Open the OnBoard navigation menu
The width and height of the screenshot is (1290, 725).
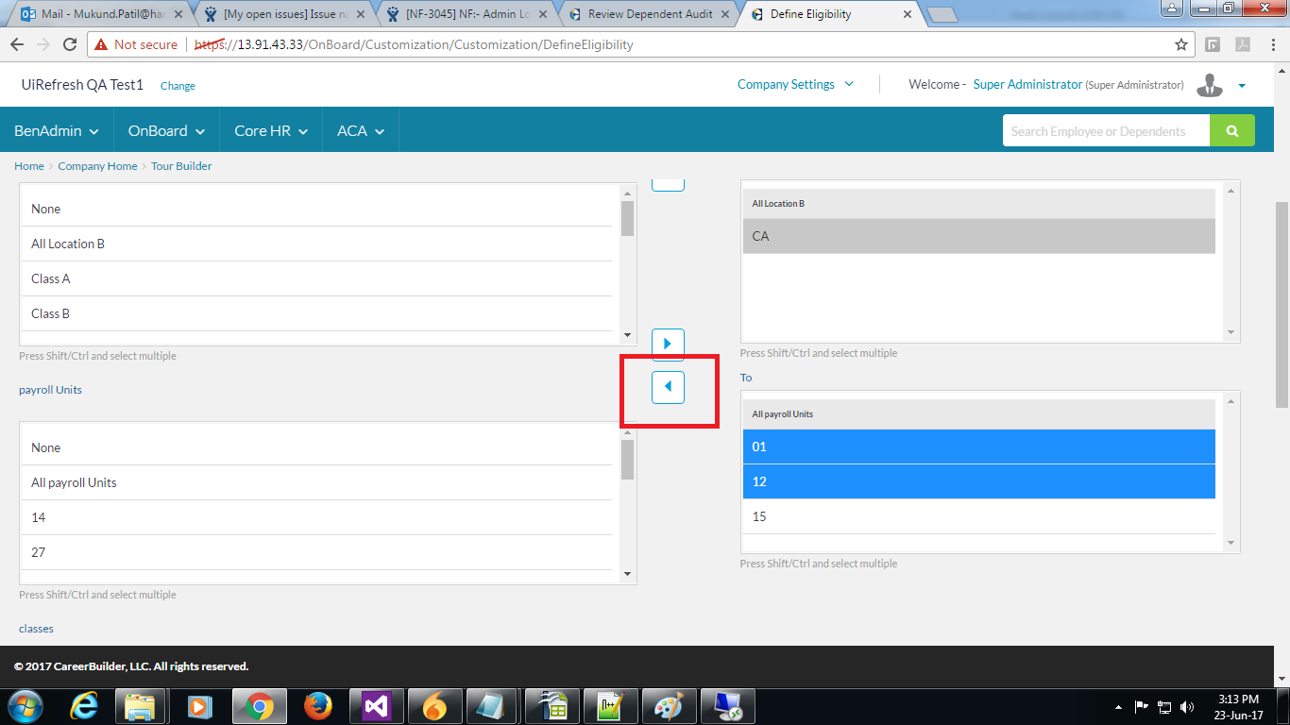[x=166, y=131]
